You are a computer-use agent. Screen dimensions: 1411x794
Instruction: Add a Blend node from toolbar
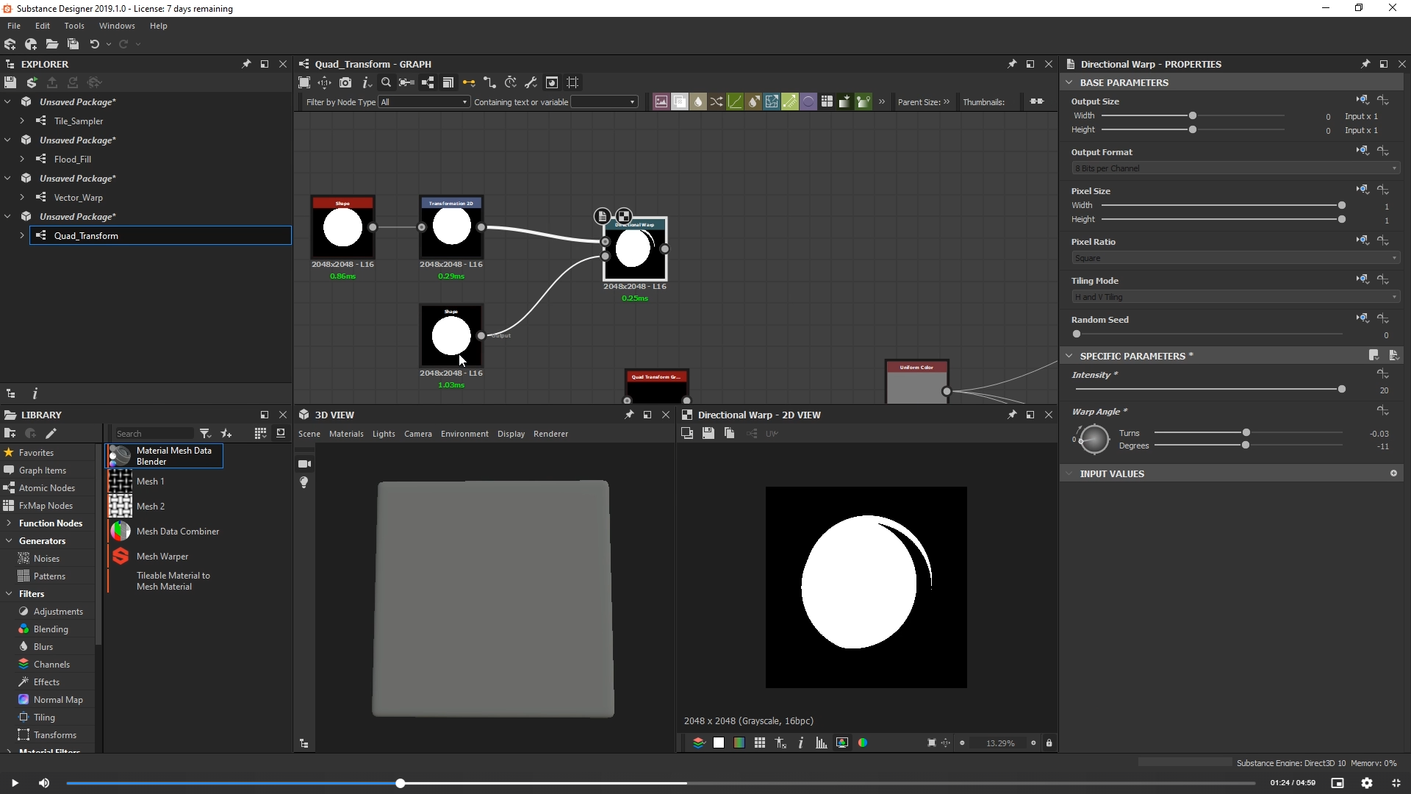click(680, 101)
